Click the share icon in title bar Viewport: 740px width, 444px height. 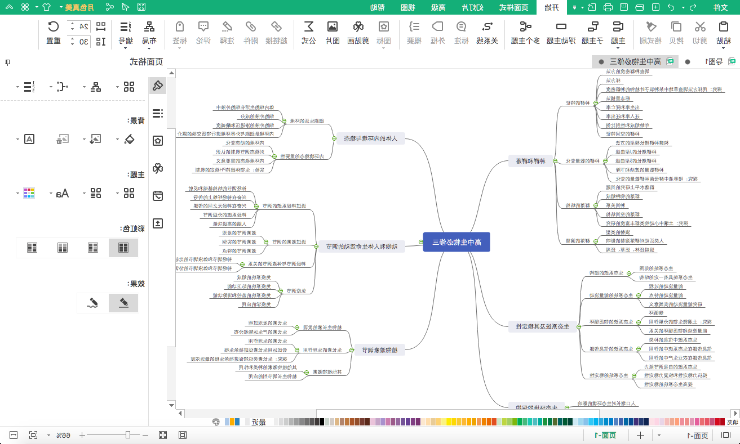coord(110,7)
